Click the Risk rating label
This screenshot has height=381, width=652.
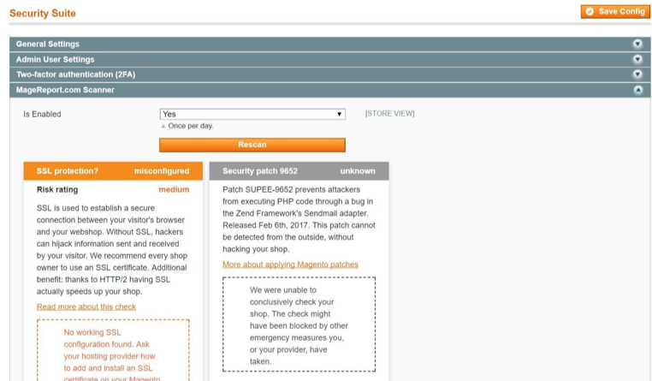(x=57, y=190)
